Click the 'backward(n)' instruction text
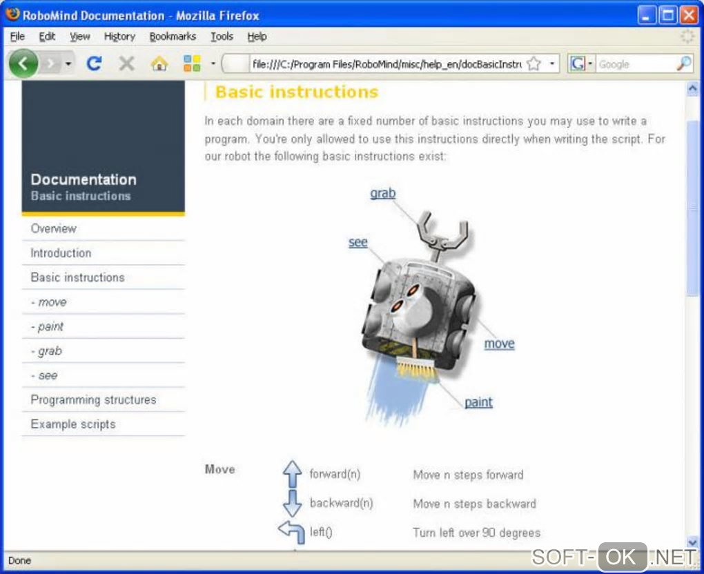The height and width of the screenshot is (574, 704). (341, 503)
